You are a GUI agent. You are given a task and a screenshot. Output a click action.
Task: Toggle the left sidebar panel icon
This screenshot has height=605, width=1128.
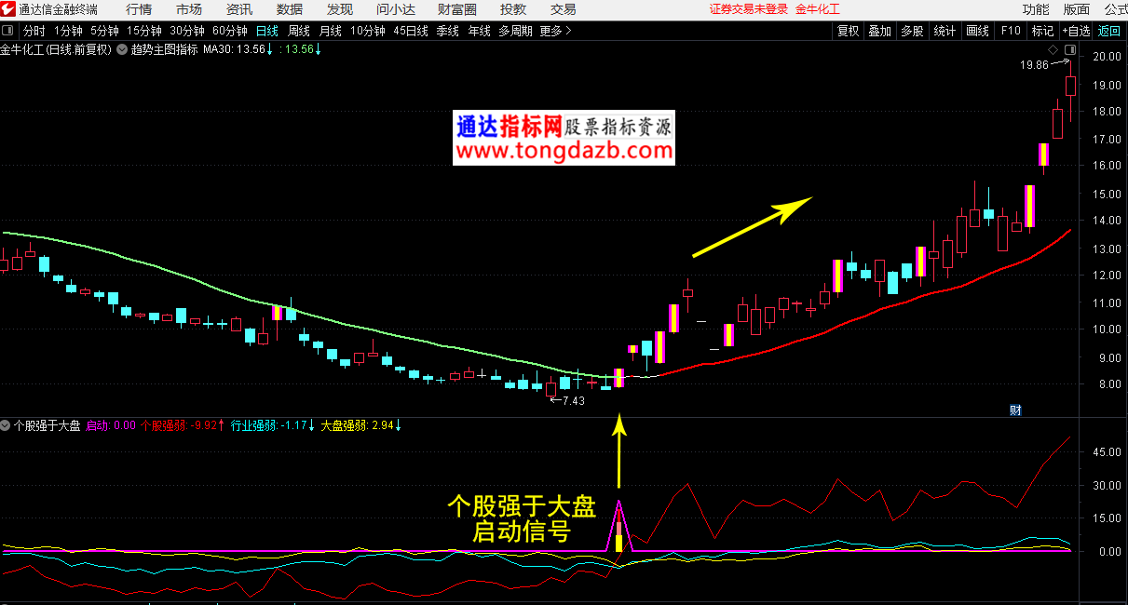pyautogui.click(x=7, y=31)
